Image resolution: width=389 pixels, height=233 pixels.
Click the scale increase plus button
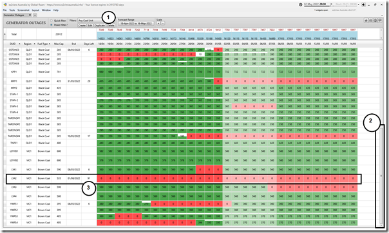(x=159, y=23)
